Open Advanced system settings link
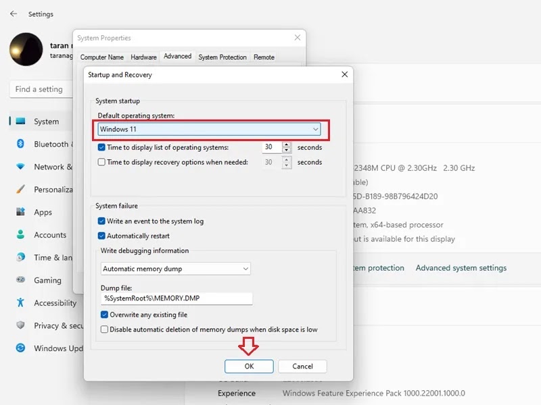541x405 pixels. (461, 268)
